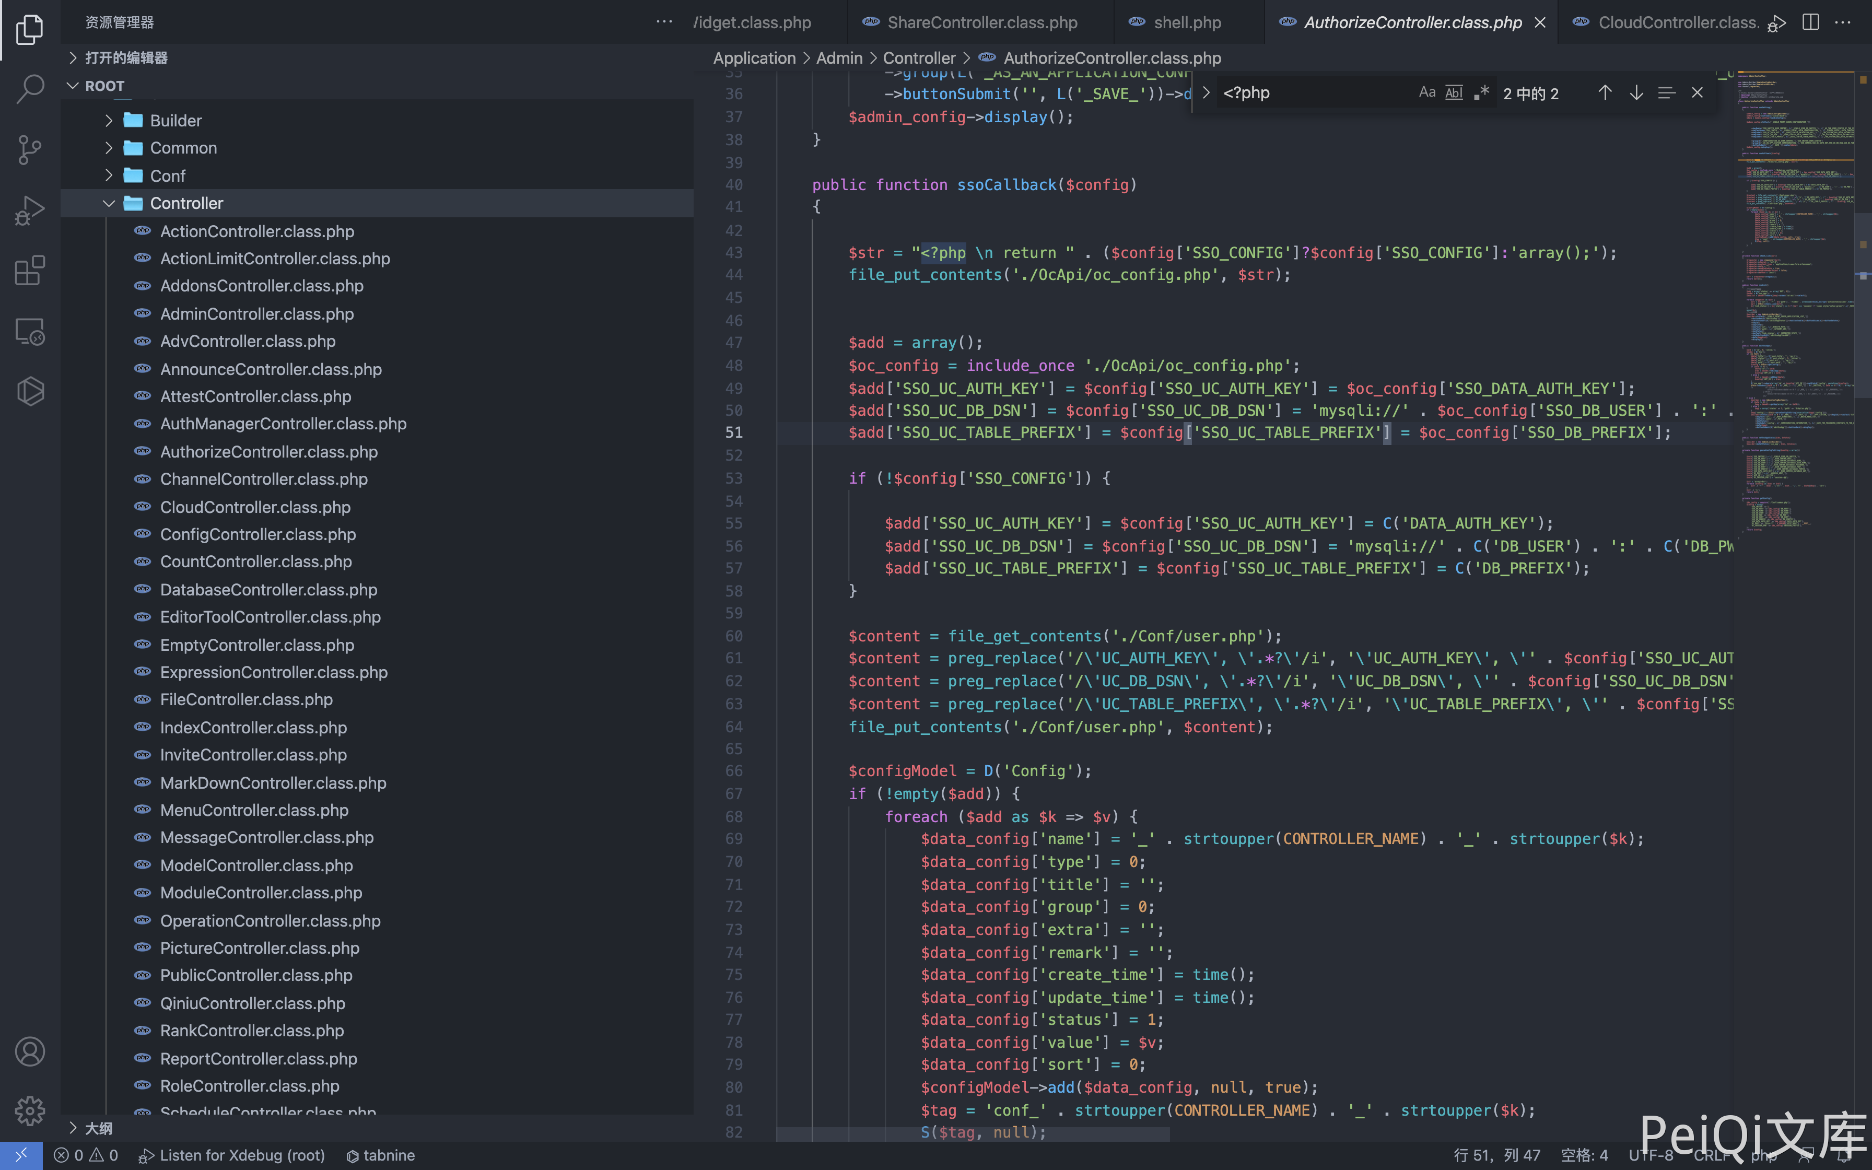This screenshot has width=1872, height=1170.
Task: Open the Manage settings gear
Action: tap(29, 1111)
